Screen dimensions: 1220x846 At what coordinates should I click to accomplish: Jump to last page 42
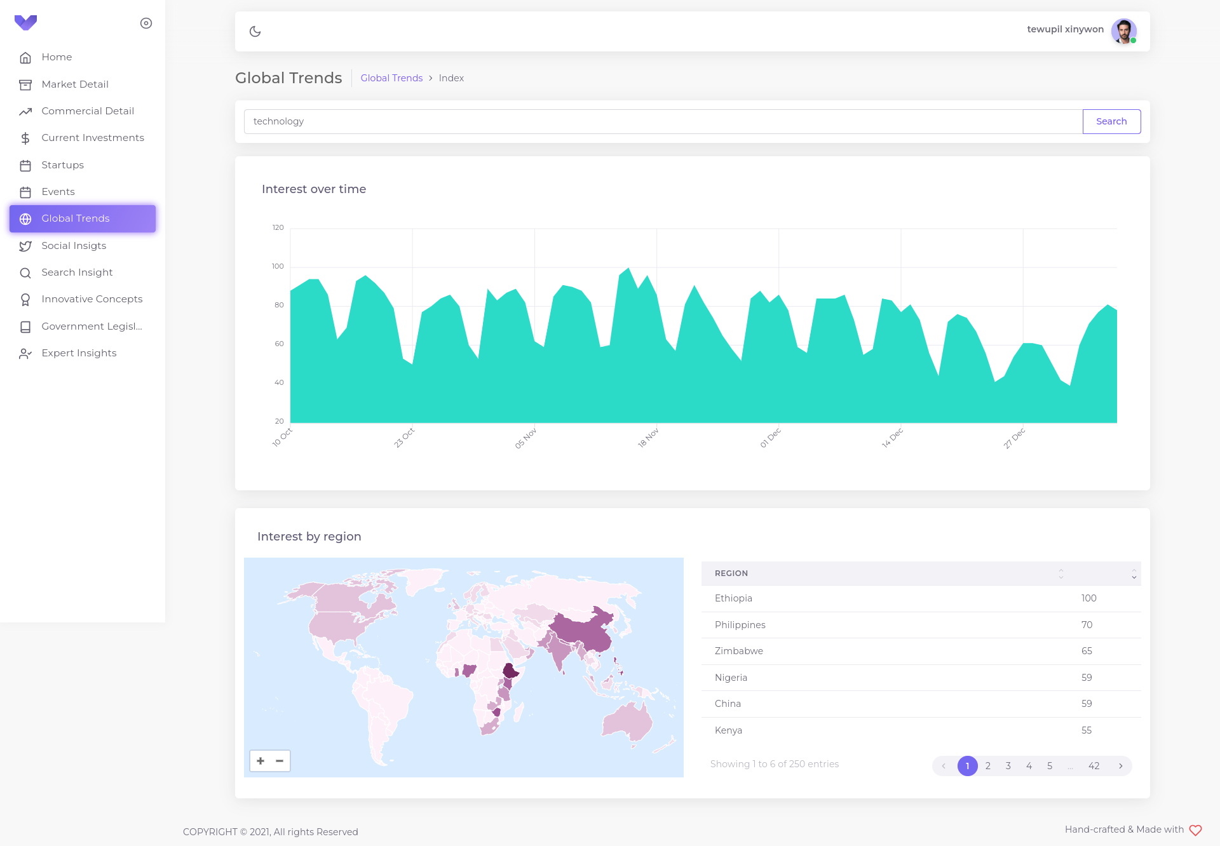click(x=1094, y=766)
